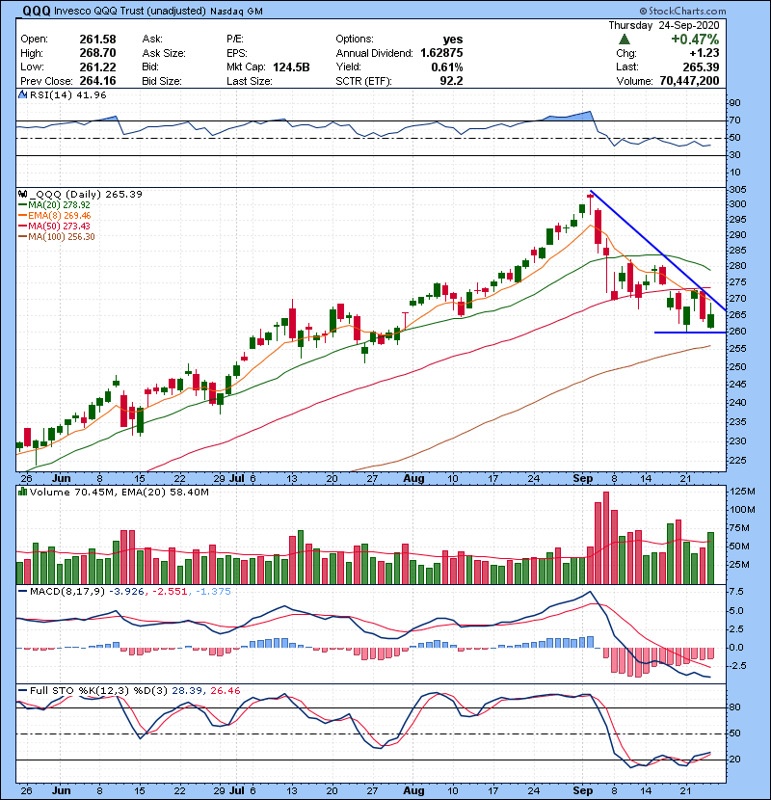This screenshot has height=800, width=771.
Task: Click the Jun label on bottom axis
Action: pyautogui.click(x=62, y=790)
